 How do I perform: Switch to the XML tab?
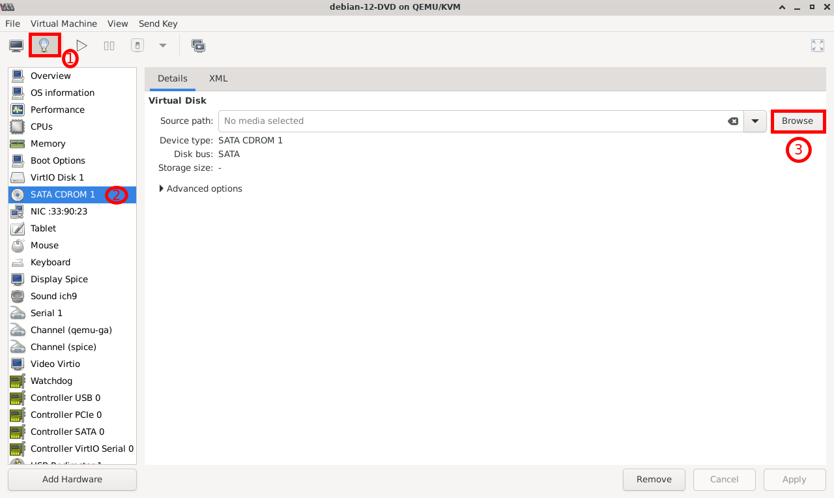point(218,78)
